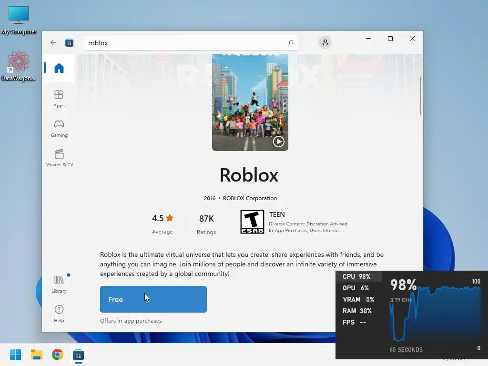Viewport: 488px width, 366px height.
Task: Select the RAM 30% row in the performance overlay
Action: (x=358, y=311)
